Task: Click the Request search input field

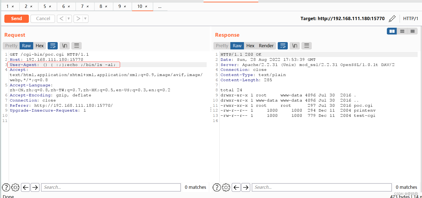Action: coord(111,187)
